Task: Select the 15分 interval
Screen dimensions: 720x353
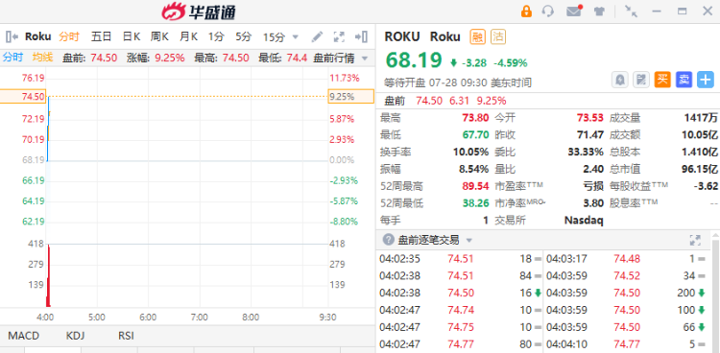Action: [x=275, y=36]
